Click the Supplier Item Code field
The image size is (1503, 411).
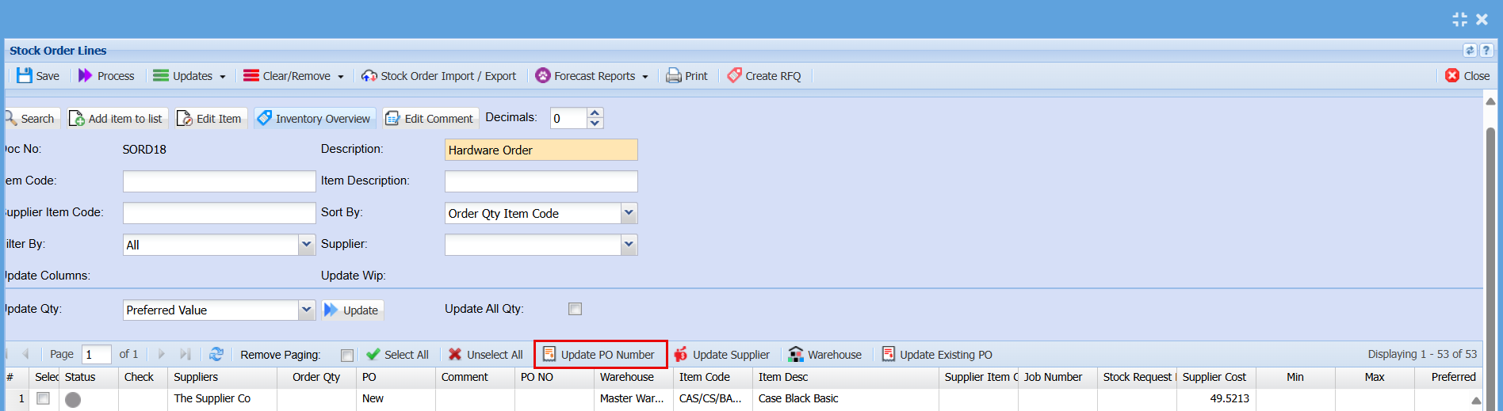pos(219,213)
